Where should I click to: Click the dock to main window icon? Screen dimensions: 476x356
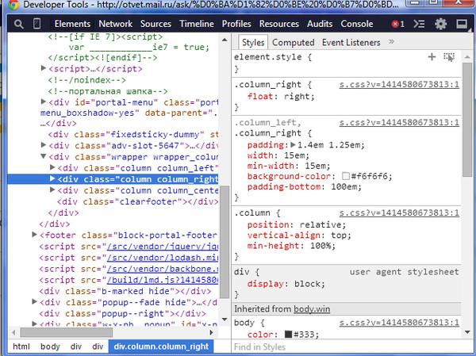(462, 24)
